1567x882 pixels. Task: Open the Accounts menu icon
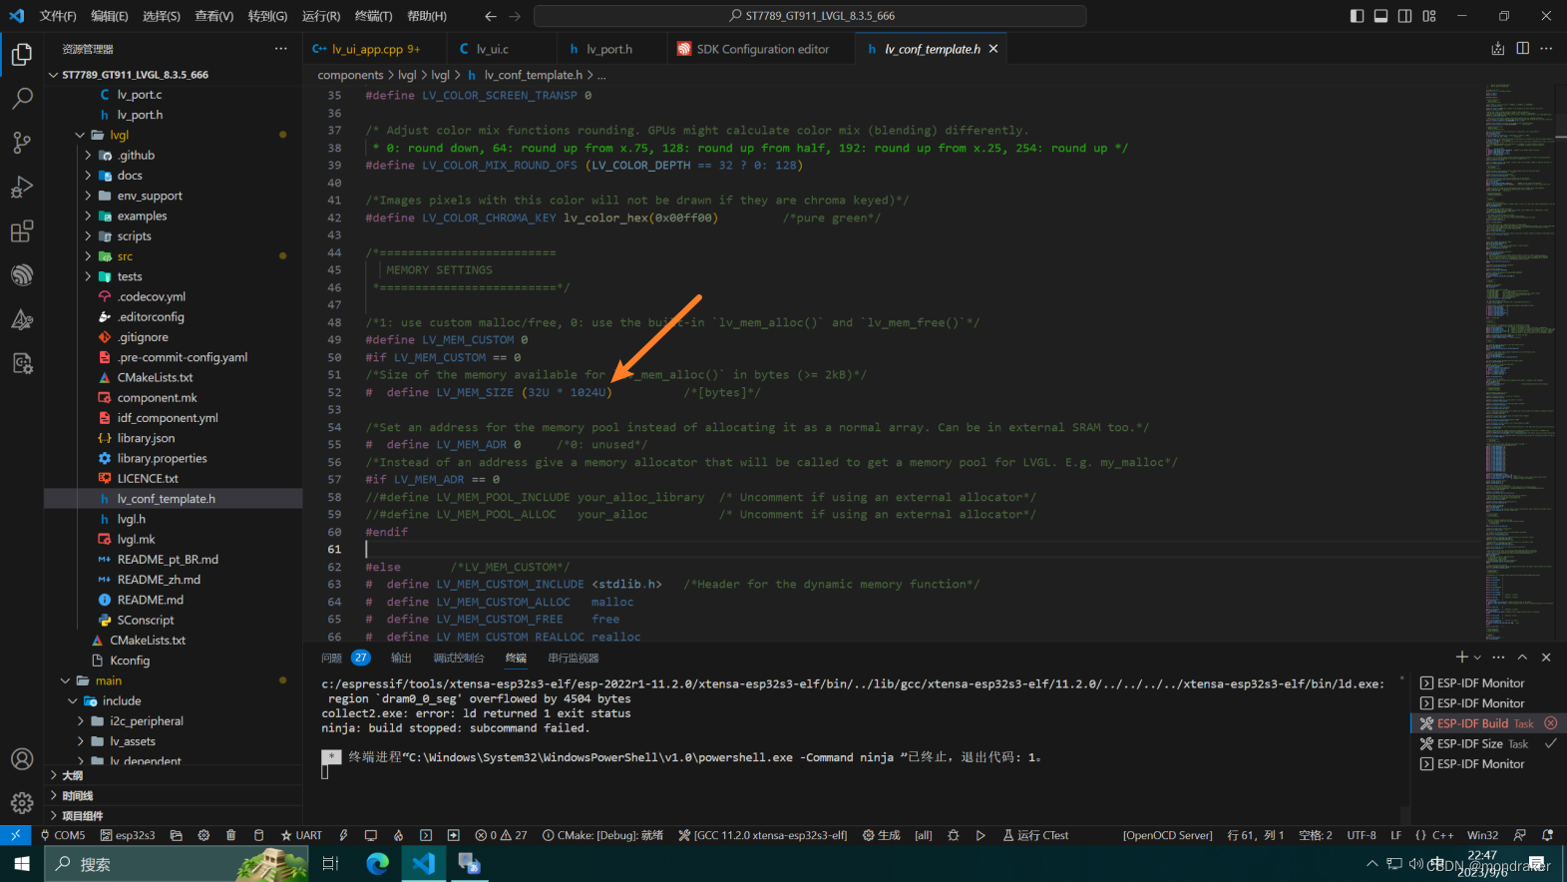(x=21, y=759)
